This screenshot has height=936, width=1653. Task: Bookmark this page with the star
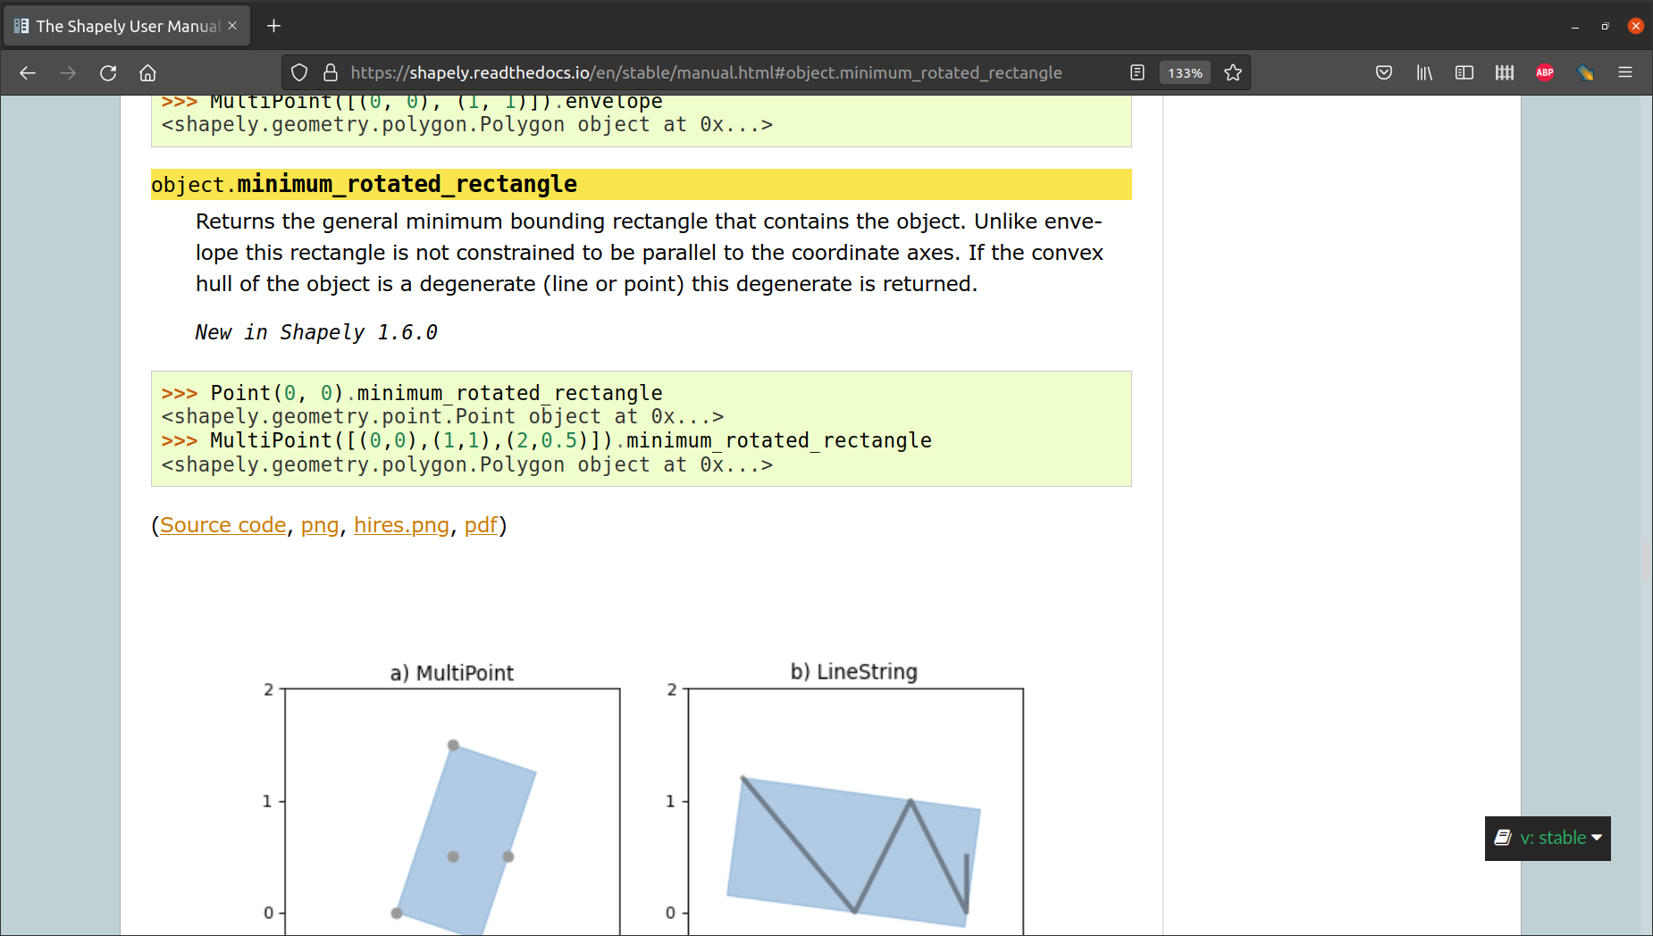click(x=1233, y=73)
